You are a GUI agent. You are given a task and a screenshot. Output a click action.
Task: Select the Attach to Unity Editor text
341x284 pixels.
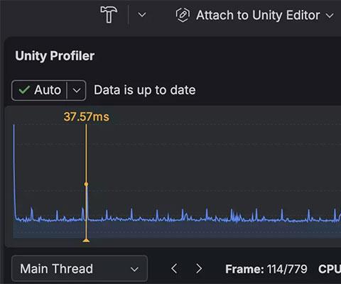click(x=258, y=16)
